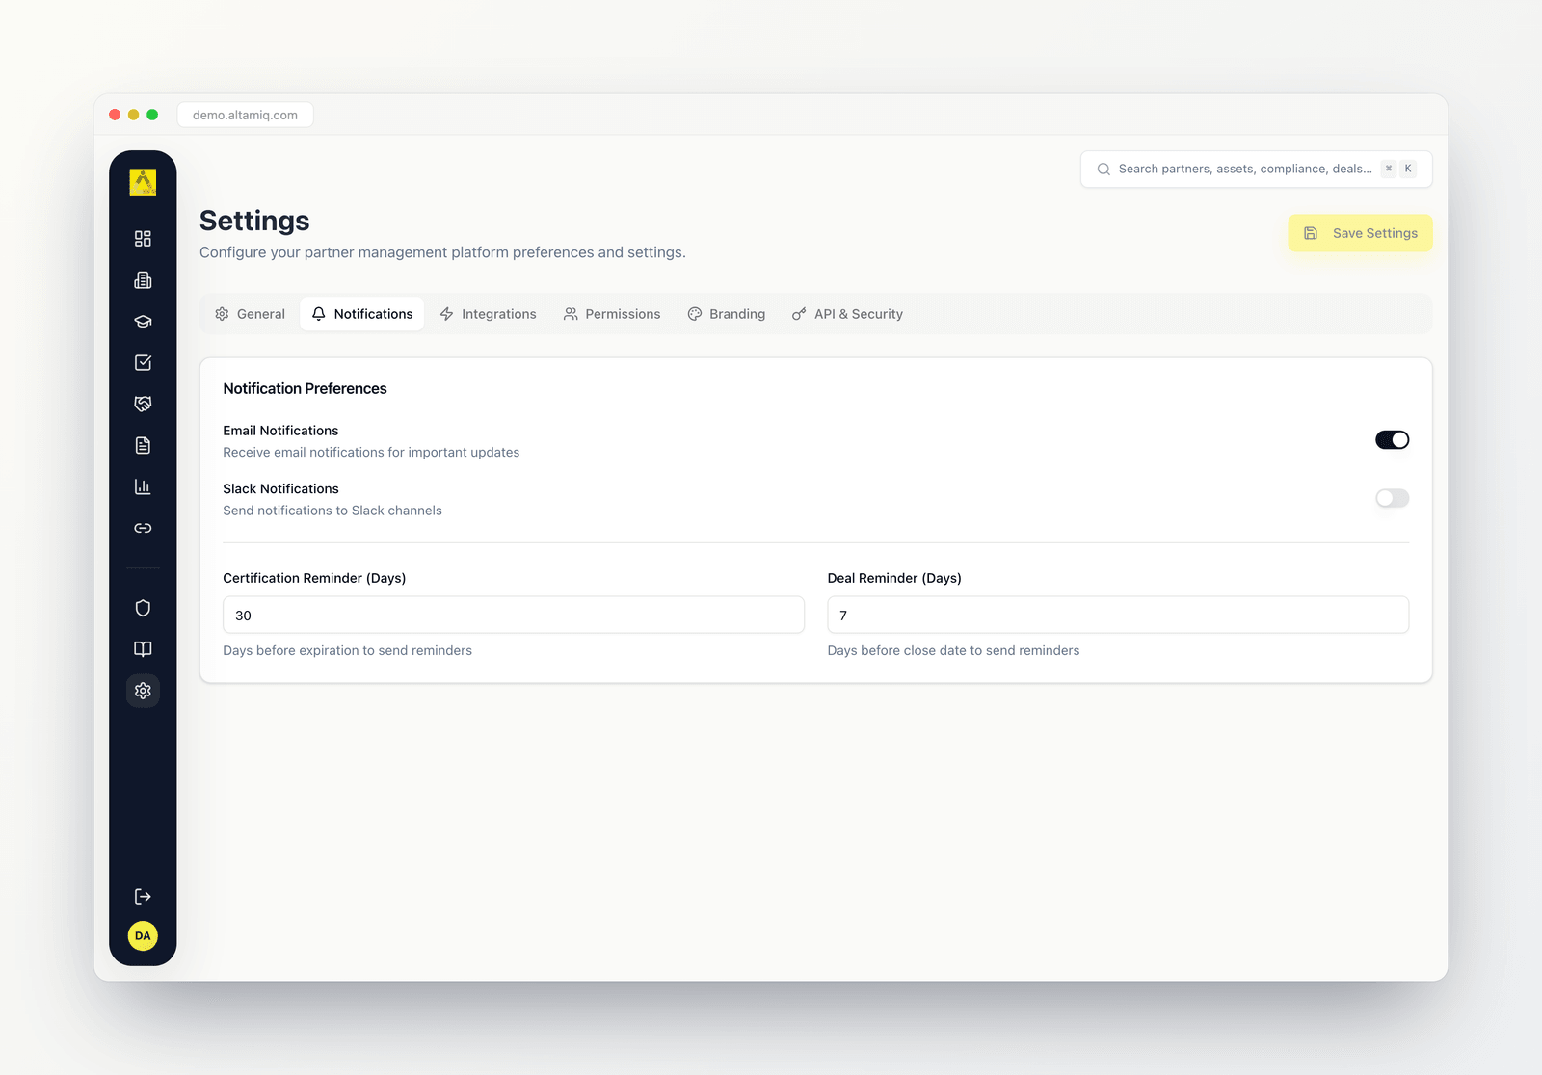Switch to the General tab
This screenshot has width=1542, height=1075.
click(250, 314)
